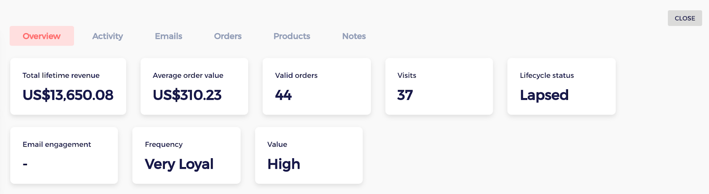This screenshot has height=194, width=709.
Task: Open the Activity tab
Action: pos(107,36)
